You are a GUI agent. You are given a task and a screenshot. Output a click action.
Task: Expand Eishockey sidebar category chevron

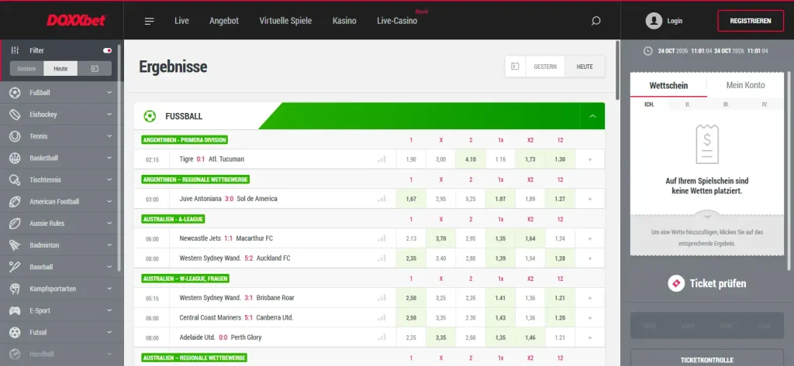[109, 115]
